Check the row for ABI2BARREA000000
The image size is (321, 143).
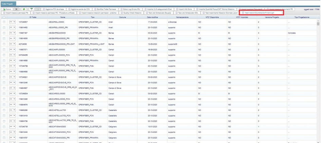(x=4, y=33)
